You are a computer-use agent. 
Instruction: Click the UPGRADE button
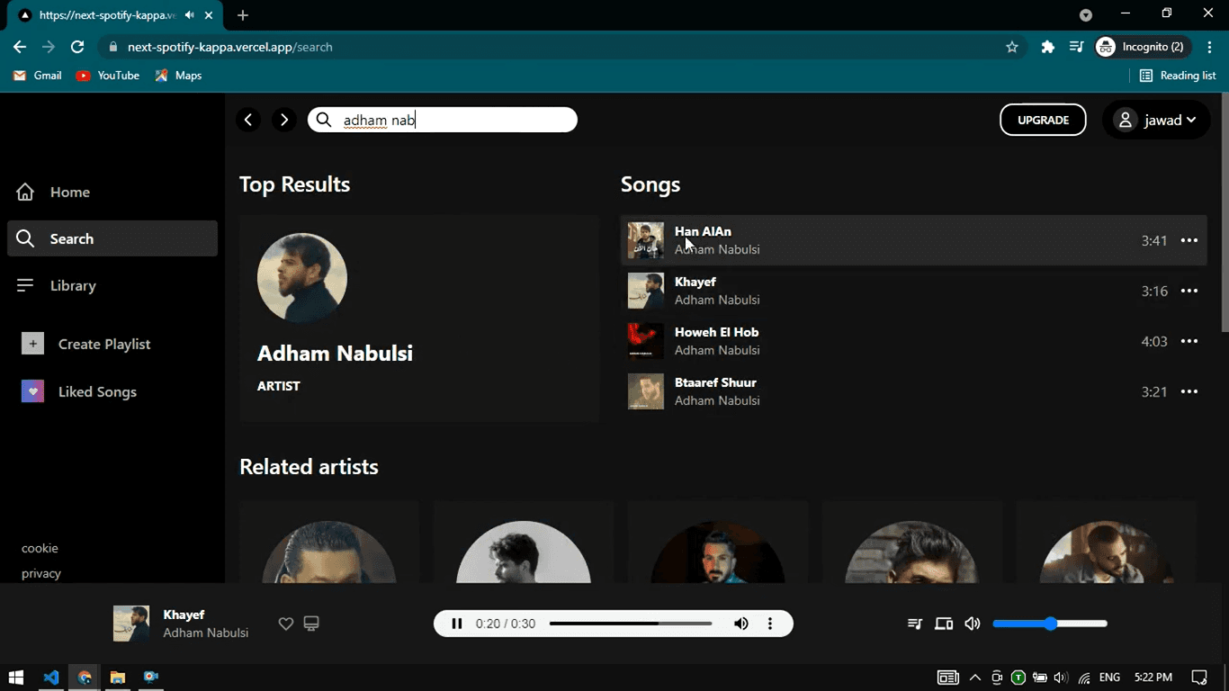pyautogui.click(x=1043, y=120)
